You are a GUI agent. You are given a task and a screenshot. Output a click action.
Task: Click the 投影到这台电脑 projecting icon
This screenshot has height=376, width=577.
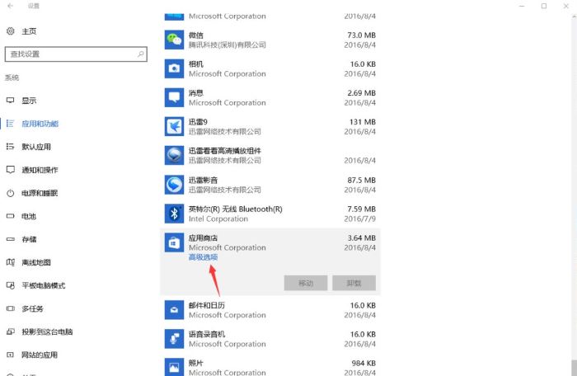[x=10, y=331]
